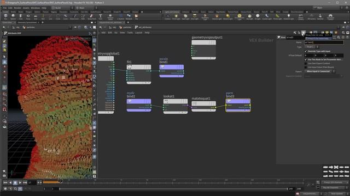Select the Metaball shelf tool
Viewport: 350px width, 196px height.
[x=129, y=16]
